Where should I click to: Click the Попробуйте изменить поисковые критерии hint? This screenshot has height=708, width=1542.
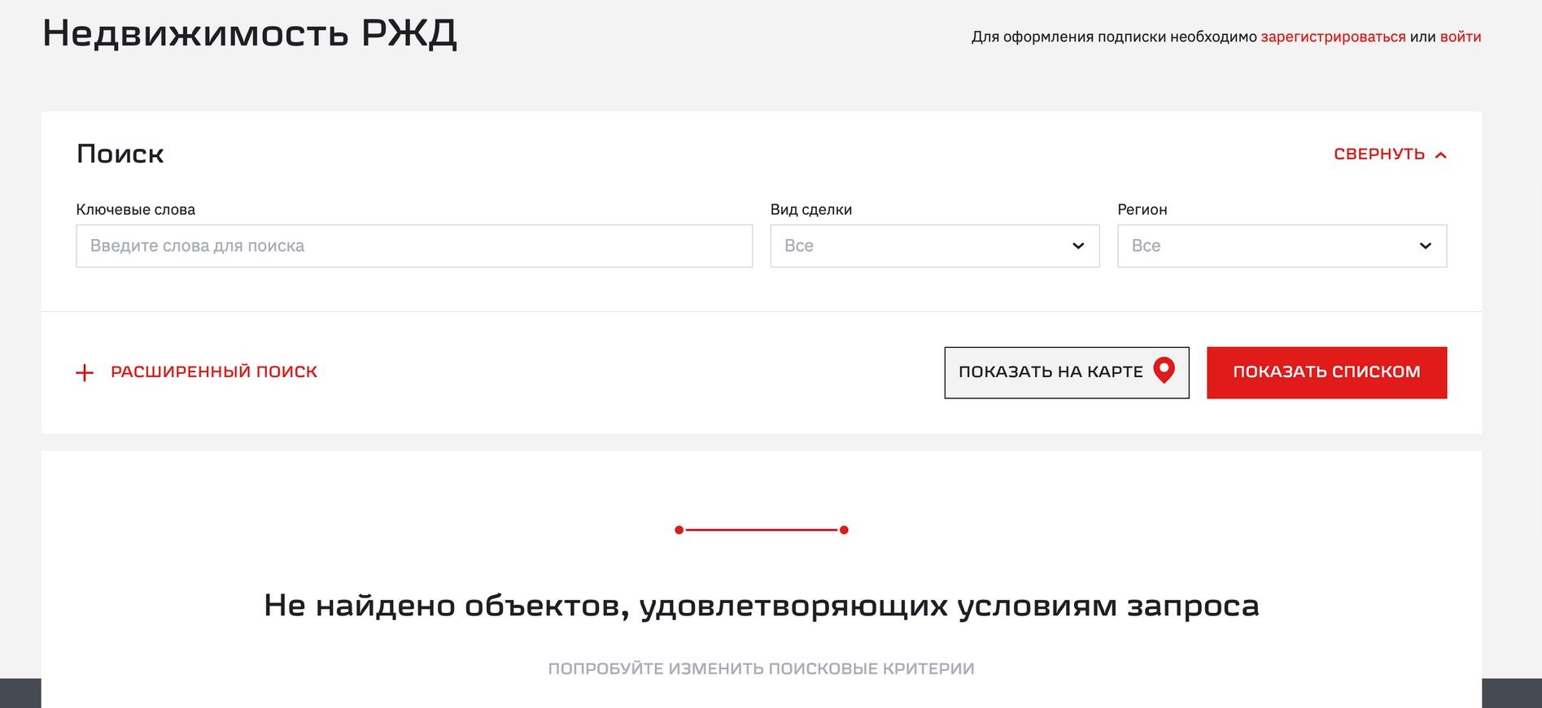(x=762, y=668)
